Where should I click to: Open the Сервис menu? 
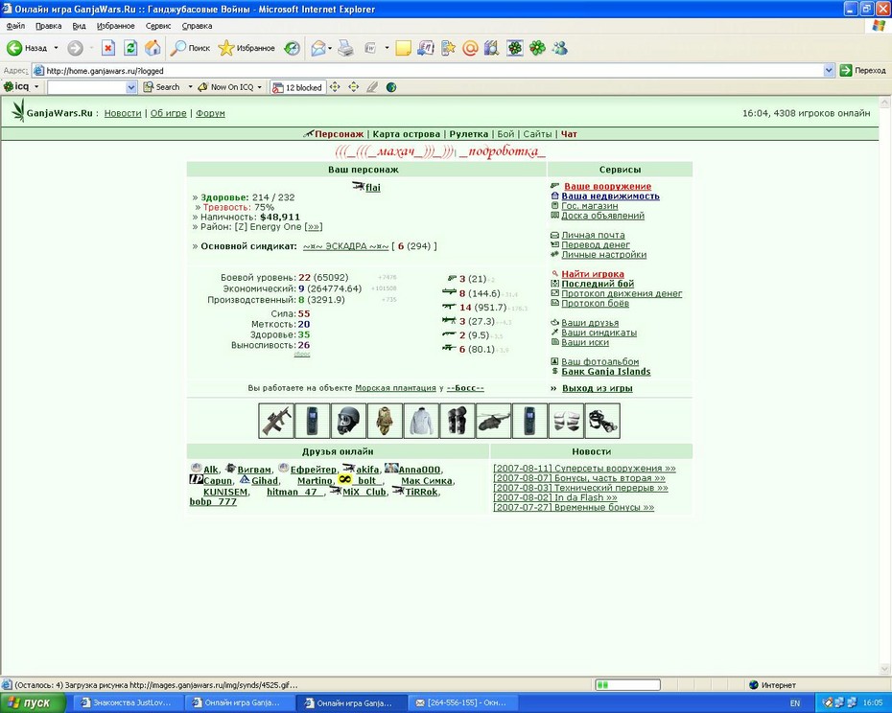tap(158, 26)
